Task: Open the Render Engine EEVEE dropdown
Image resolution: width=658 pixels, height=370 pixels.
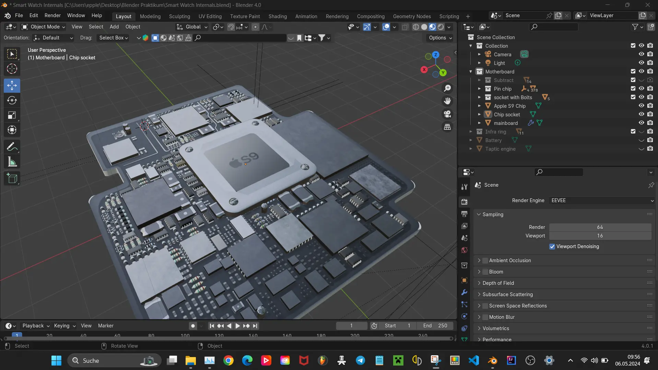Action: coord(602,200)
